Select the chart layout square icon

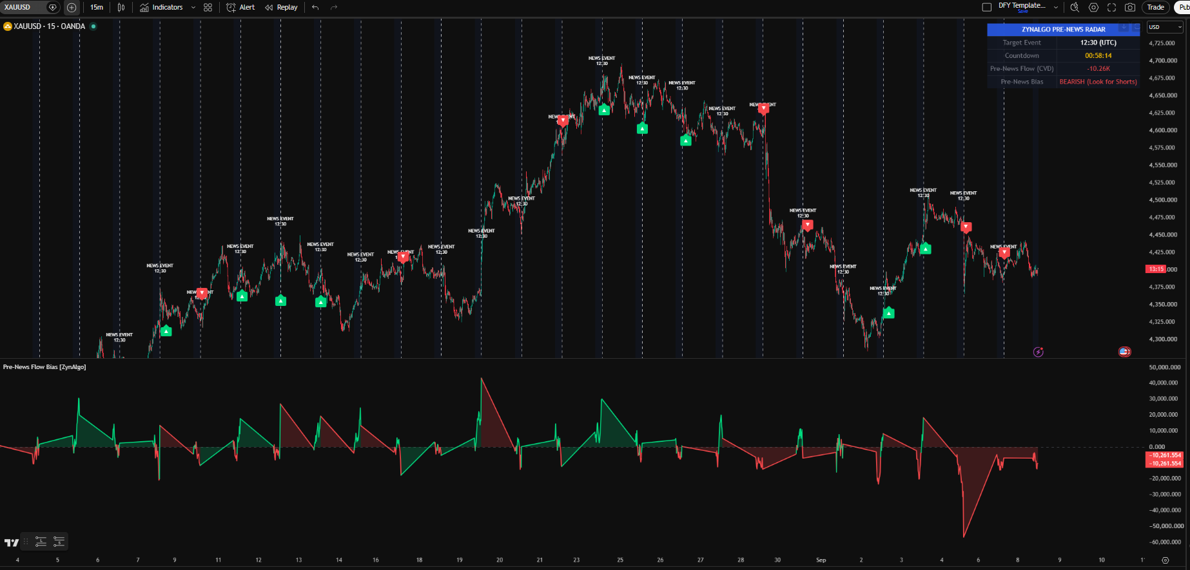coord(986,7)
